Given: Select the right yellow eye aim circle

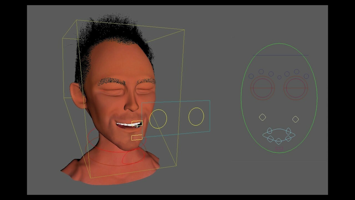Looking at the screenshot, I should (x=196, y=116).
